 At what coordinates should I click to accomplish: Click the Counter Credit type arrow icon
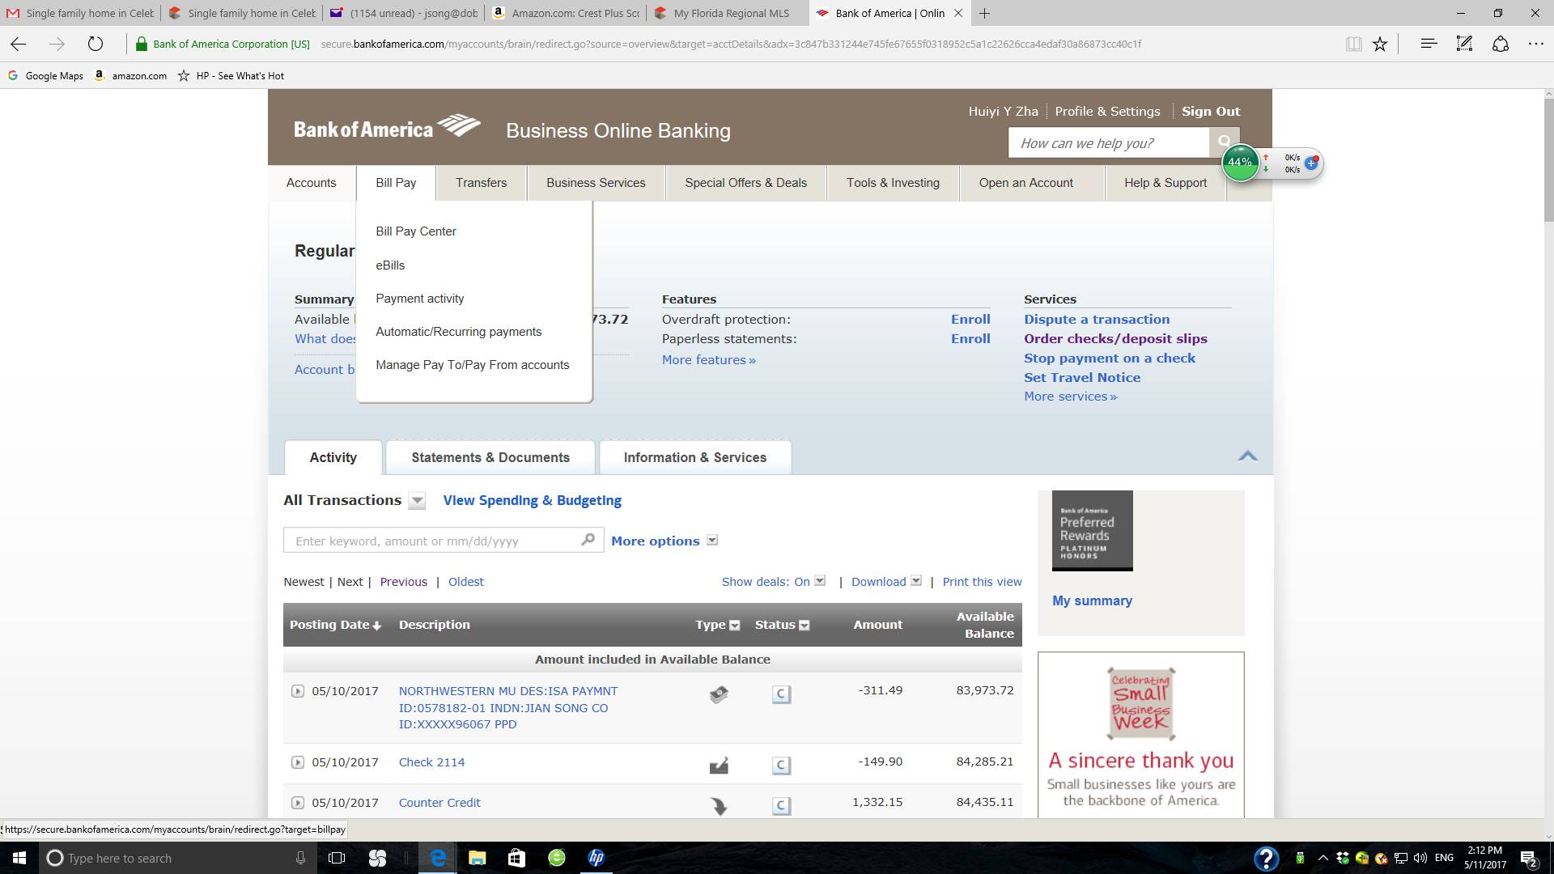(719, 805)
